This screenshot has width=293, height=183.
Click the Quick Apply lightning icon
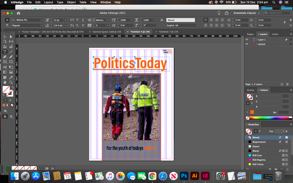point(285,22)
